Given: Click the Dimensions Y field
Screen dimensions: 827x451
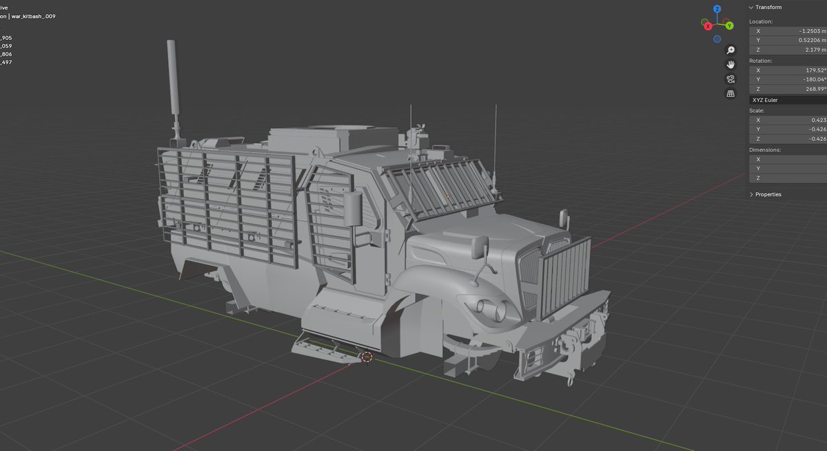Looking at the screenshot, I should 788,168.
